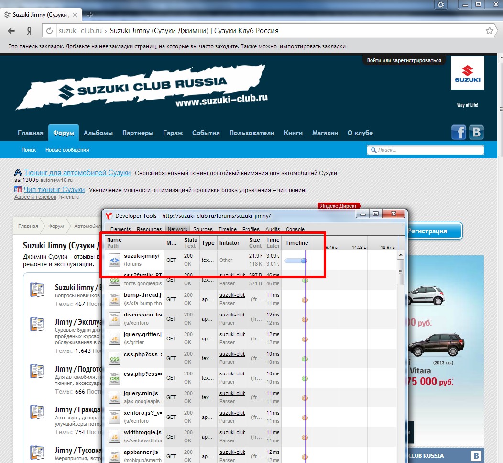
Task: Click the 'Адрес и телефон' ad link
Action: (35, 197)
